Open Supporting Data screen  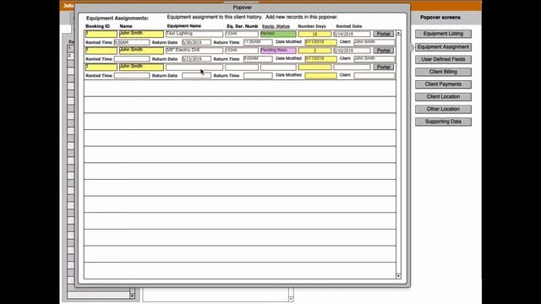tap(443, 122)
